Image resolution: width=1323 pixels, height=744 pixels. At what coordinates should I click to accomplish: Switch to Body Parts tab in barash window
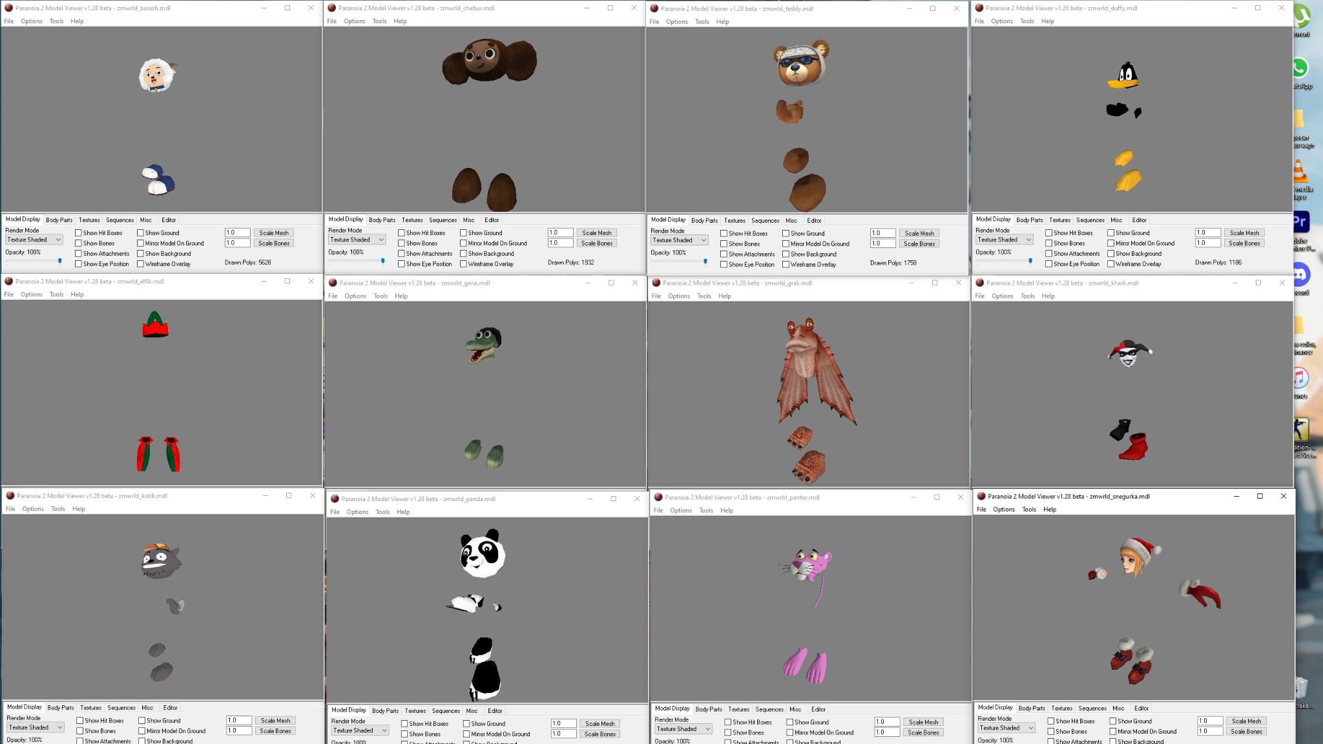[x=59, y=220]
